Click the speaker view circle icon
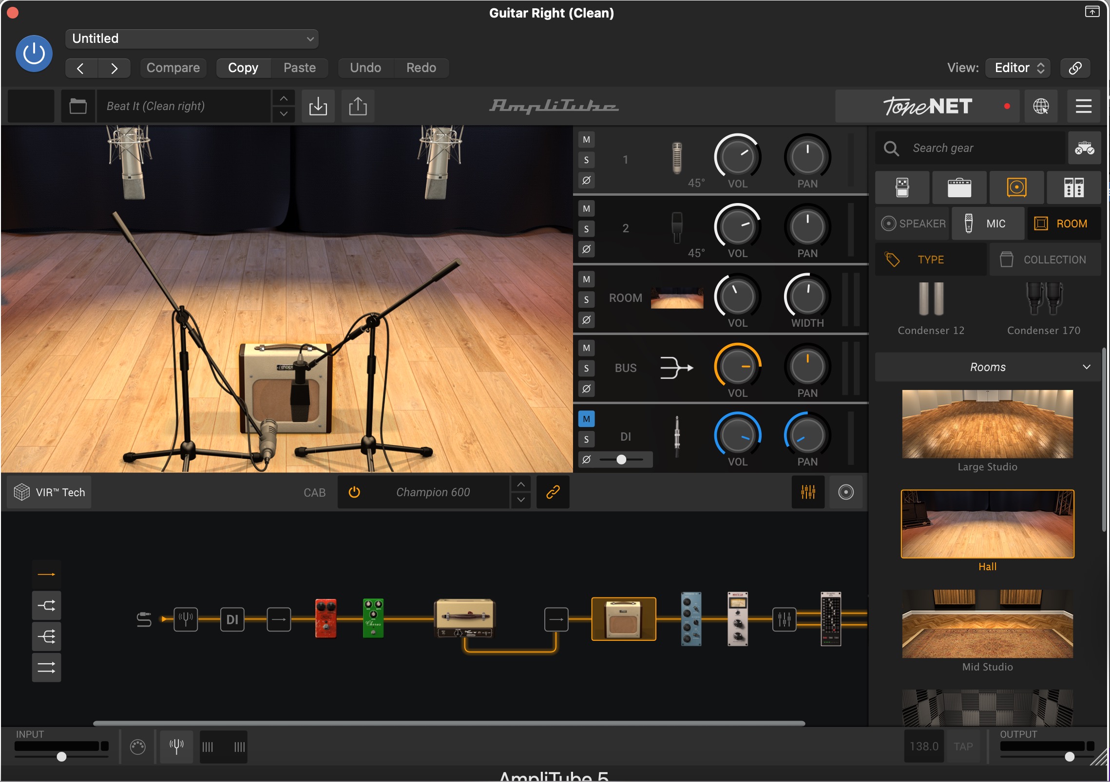This screenshot has height=782, width=1110. click(x=846, y=492)
